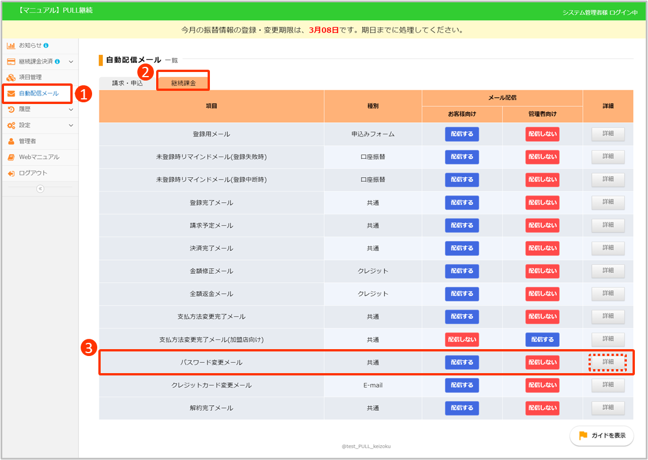Toggle customer delivery for 登録用メール
648x460 pixels.
(x=462, y=134)
